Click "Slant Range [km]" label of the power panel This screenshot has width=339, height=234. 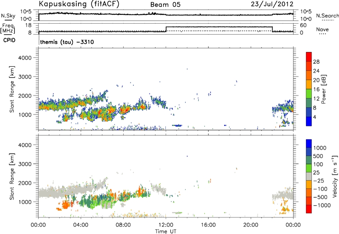[12, 89]
